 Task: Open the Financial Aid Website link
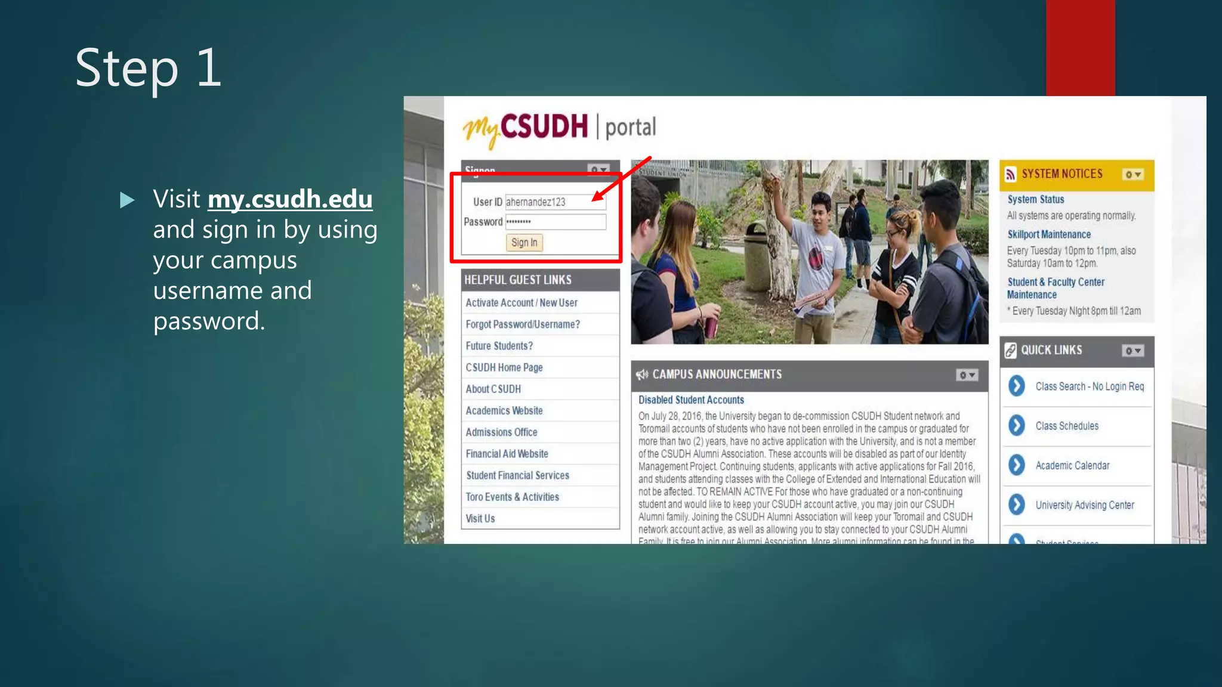tap(507, 454)
